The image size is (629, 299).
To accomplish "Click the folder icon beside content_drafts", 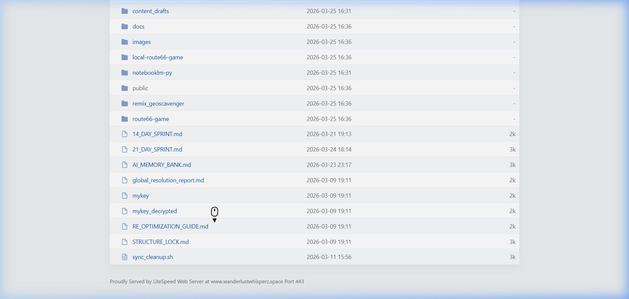I will coord(124,11).
